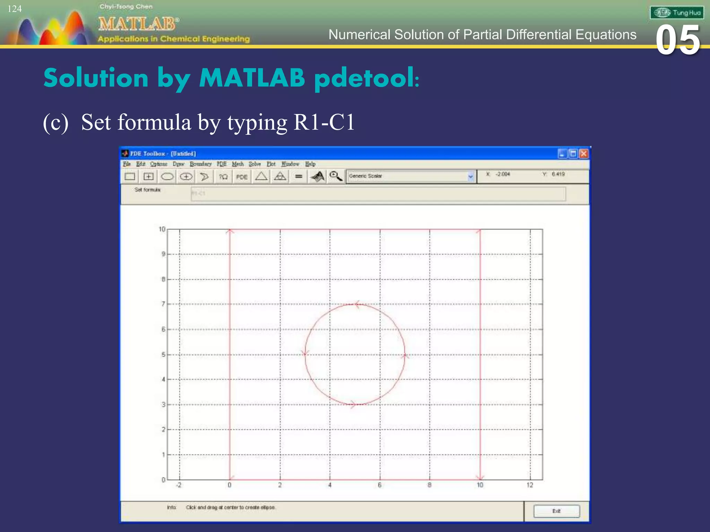
Task: Open the Options menu
Action: click(x=158, y=164)
